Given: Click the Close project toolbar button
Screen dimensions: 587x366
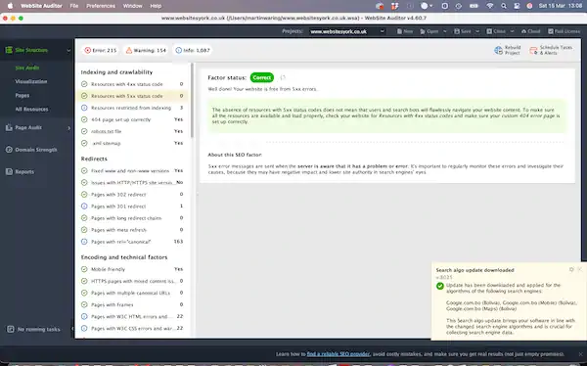Looking at the screenshot, I should click(496, 31).
